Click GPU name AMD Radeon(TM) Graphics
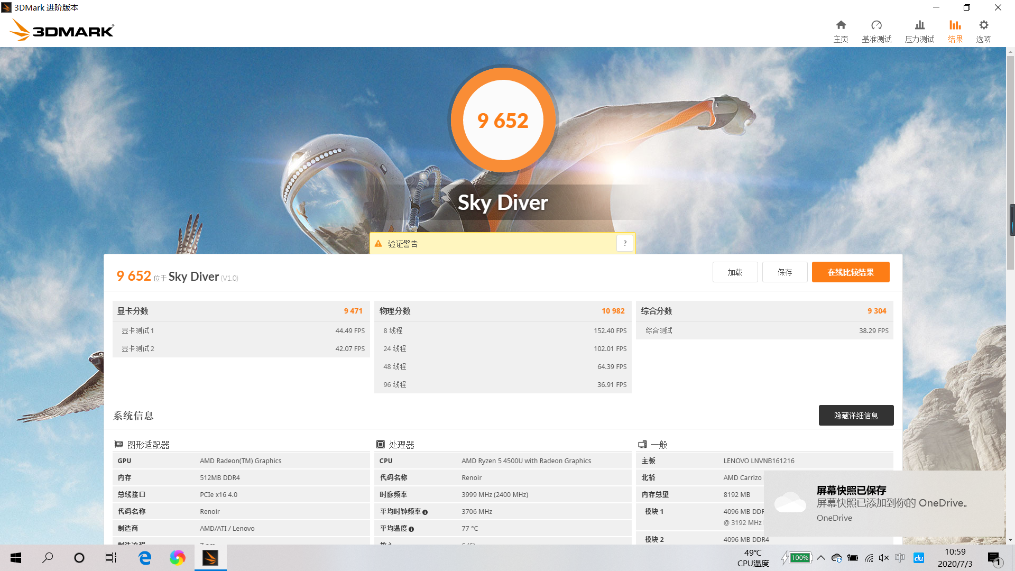This screenshot has height=571, width=1015. pos(241,461)
